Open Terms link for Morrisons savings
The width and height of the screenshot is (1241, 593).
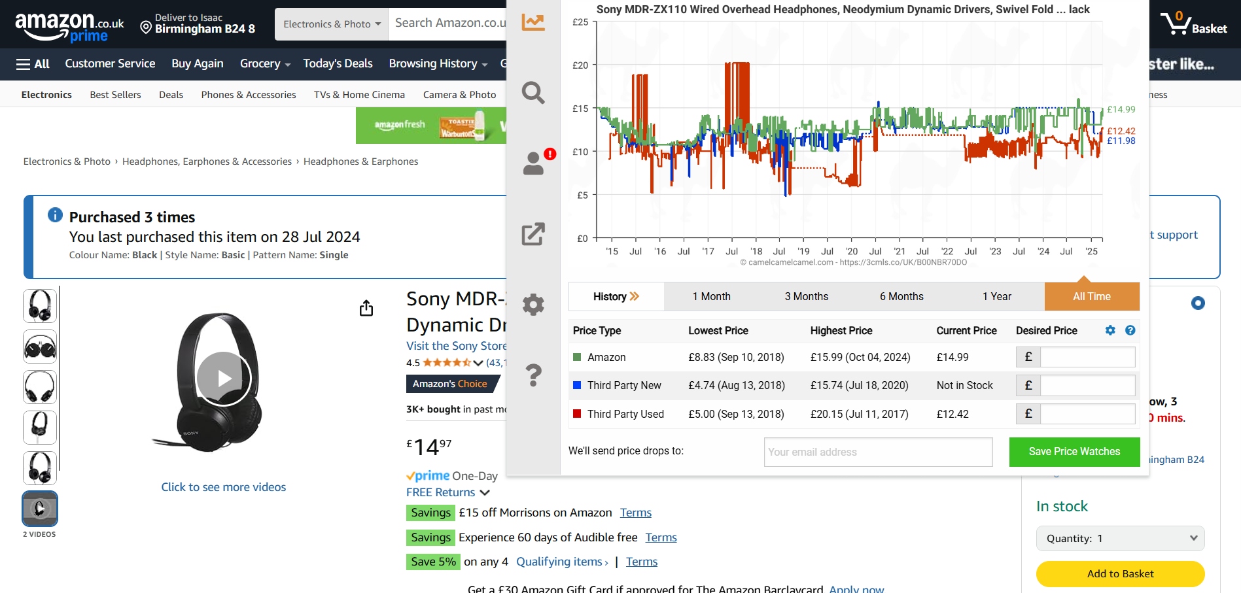click(636, 513)
